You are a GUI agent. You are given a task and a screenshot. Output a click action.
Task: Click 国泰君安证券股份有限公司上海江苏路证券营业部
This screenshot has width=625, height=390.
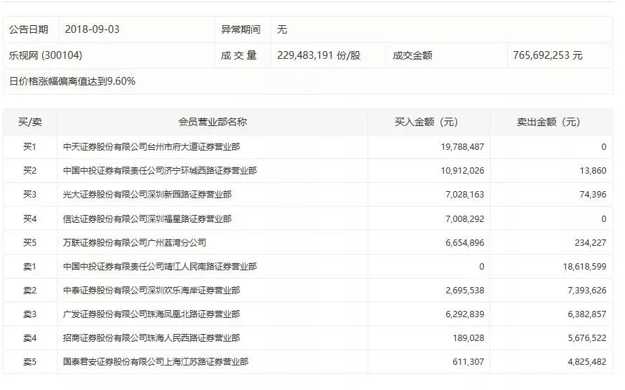(x=156, y=362)
